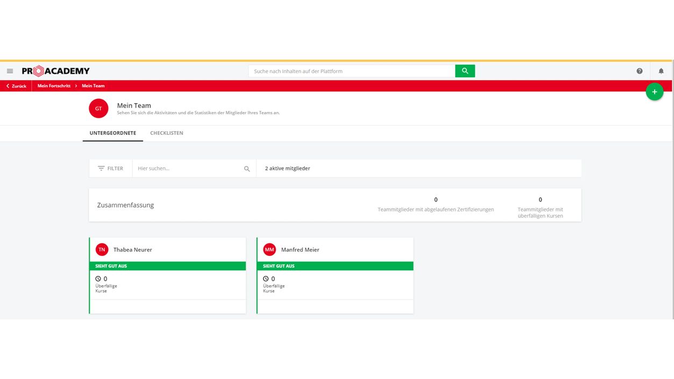The height and width of the screenshot is (379, 674).
Task: Go back using the Zurück button
Action: tap(16, 86)
